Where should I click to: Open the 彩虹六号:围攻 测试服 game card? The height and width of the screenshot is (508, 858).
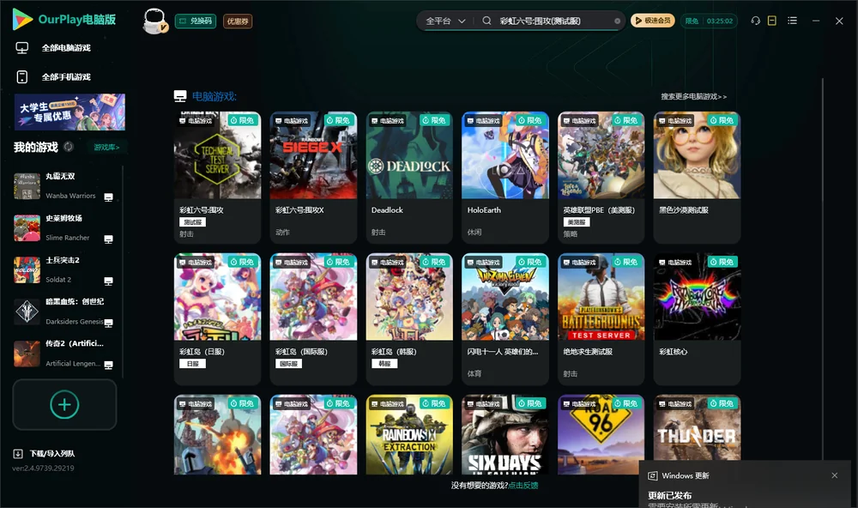(x=217, y=178)
